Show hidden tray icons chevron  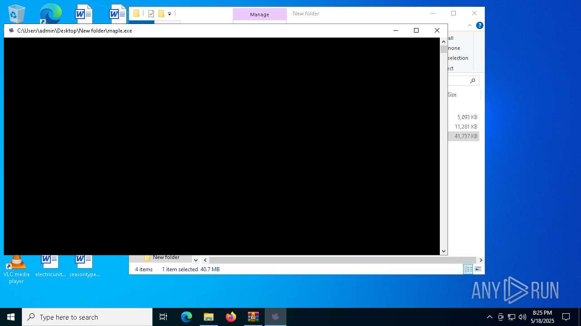[489, 317]
